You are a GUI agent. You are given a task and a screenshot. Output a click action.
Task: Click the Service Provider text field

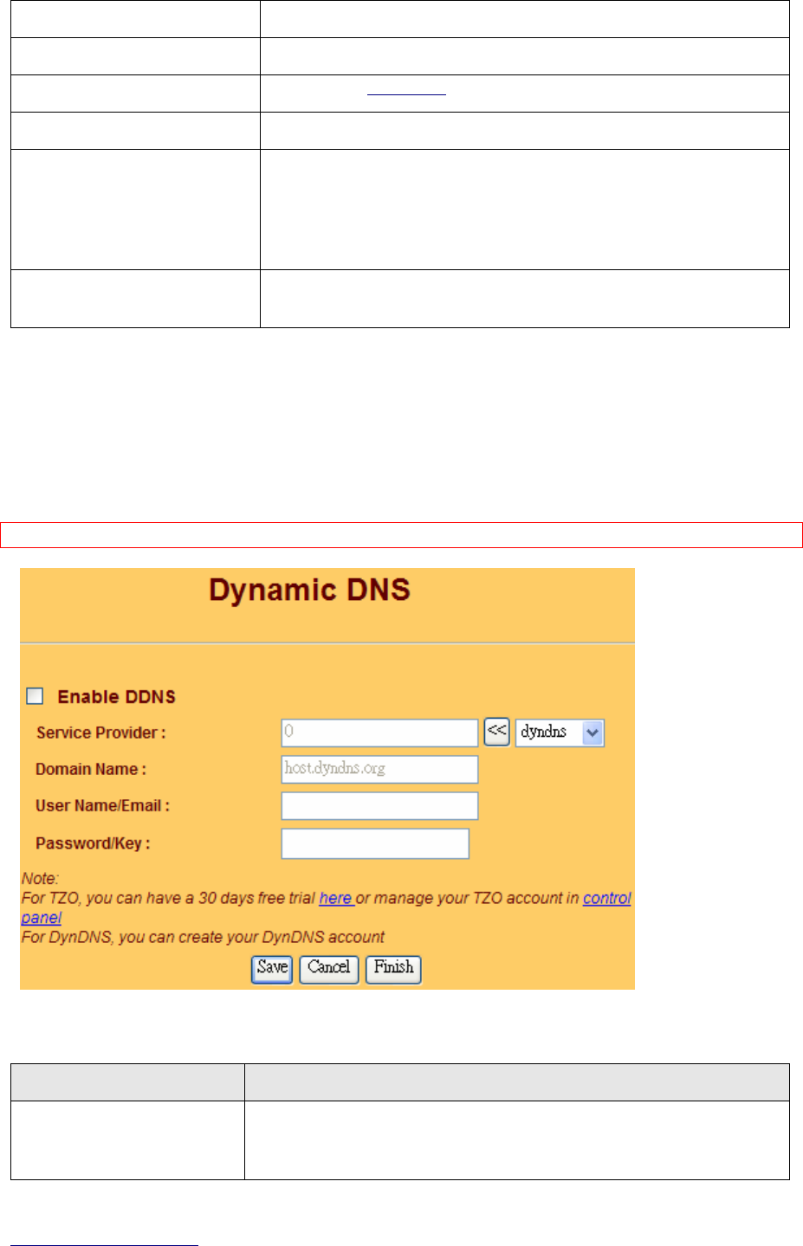coord(379,733)
